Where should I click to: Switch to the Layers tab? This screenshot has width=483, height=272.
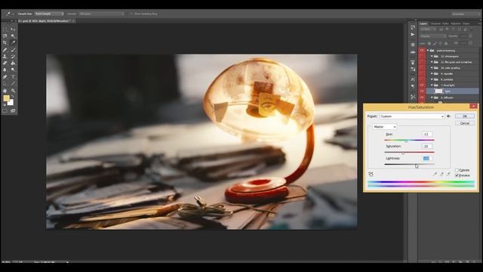(x=423, y=23)
